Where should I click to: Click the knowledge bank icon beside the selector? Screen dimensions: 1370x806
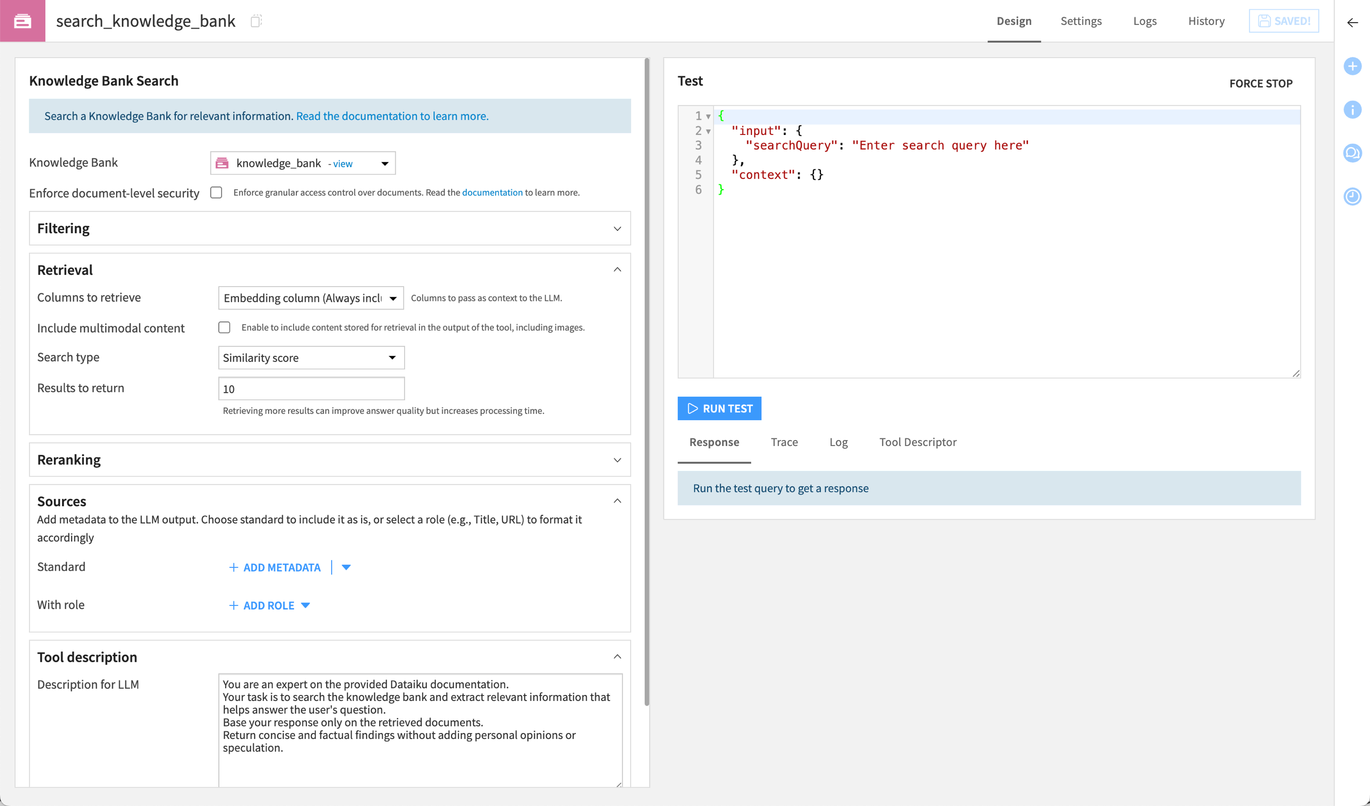coord(222,162)
